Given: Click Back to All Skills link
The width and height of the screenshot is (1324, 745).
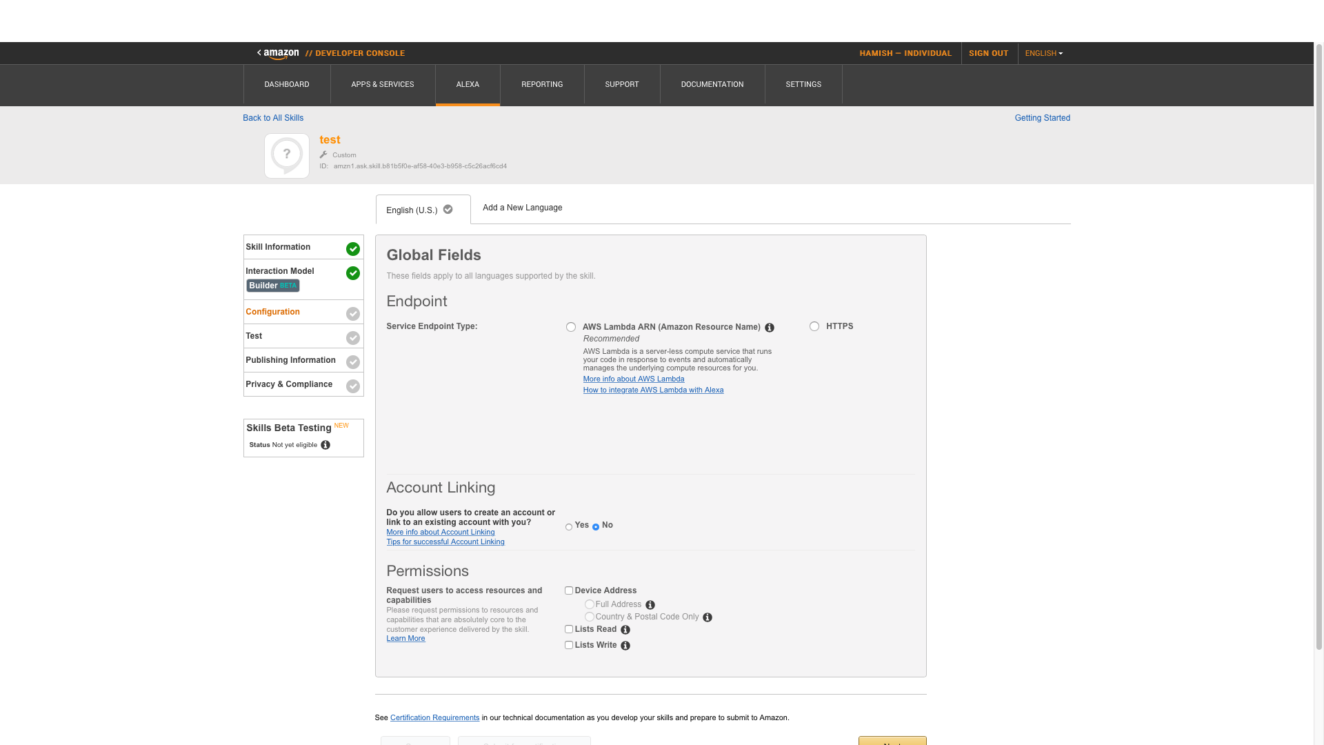Looking at the screenshot, I should tap(273, 118).
